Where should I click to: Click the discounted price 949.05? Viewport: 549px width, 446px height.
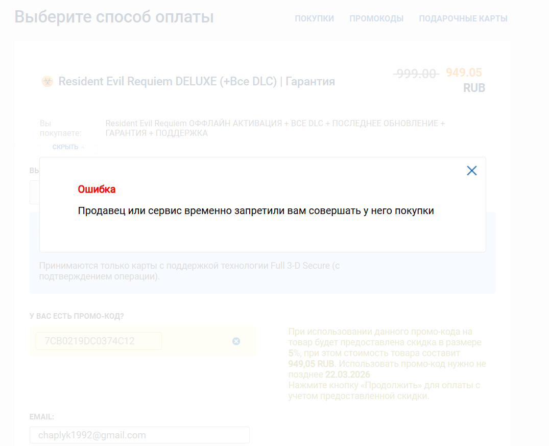[x=464, y=73]
